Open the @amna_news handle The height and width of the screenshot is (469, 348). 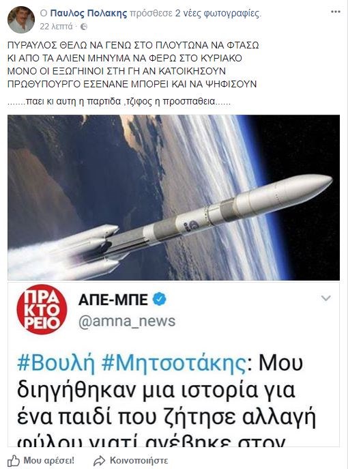tap(127, 322)
